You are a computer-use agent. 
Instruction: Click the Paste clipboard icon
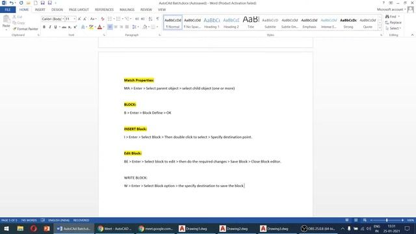pos(6,19)
